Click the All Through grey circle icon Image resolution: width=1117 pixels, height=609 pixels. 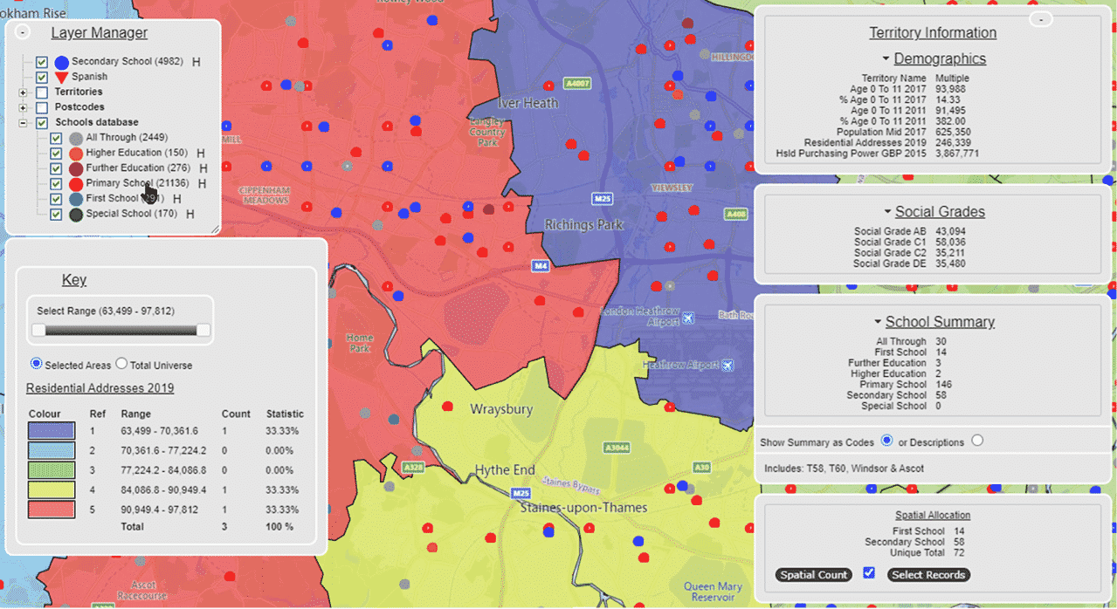tap(76, 137)
